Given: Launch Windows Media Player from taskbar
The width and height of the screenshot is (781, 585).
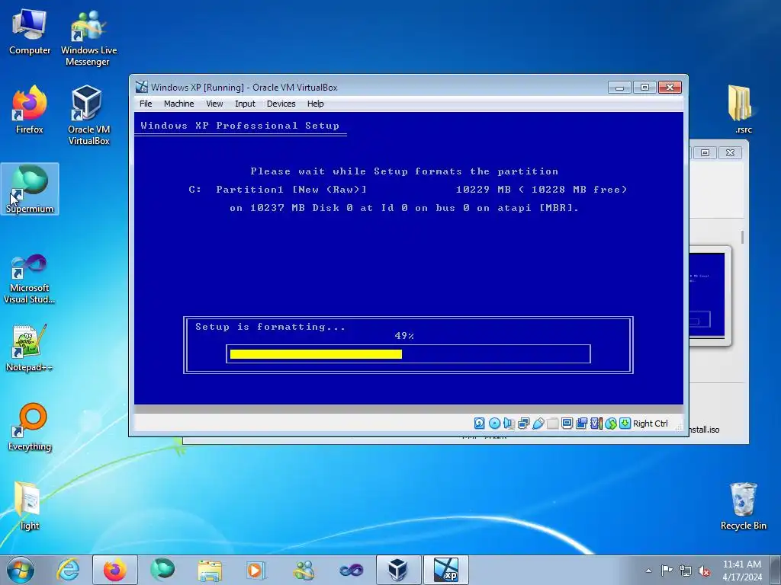Looking at the screenshot, I should (257, 570).
